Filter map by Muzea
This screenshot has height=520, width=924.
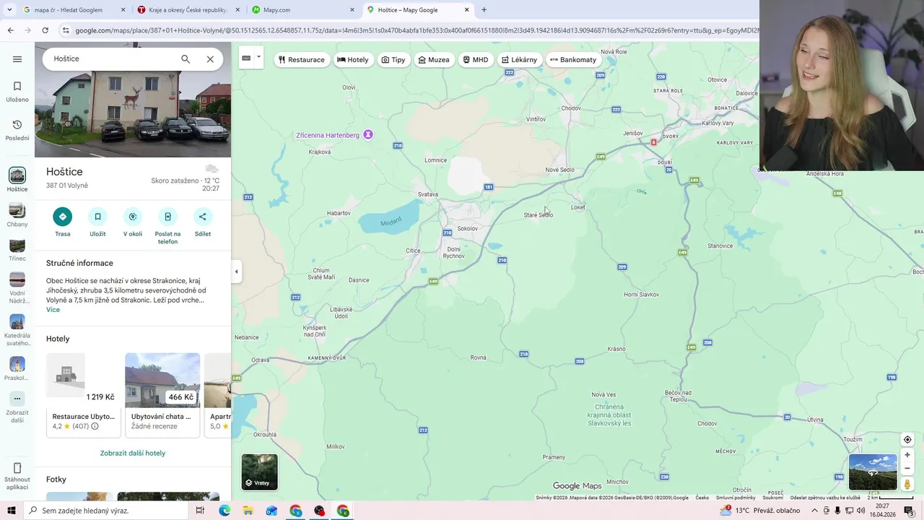434,60
